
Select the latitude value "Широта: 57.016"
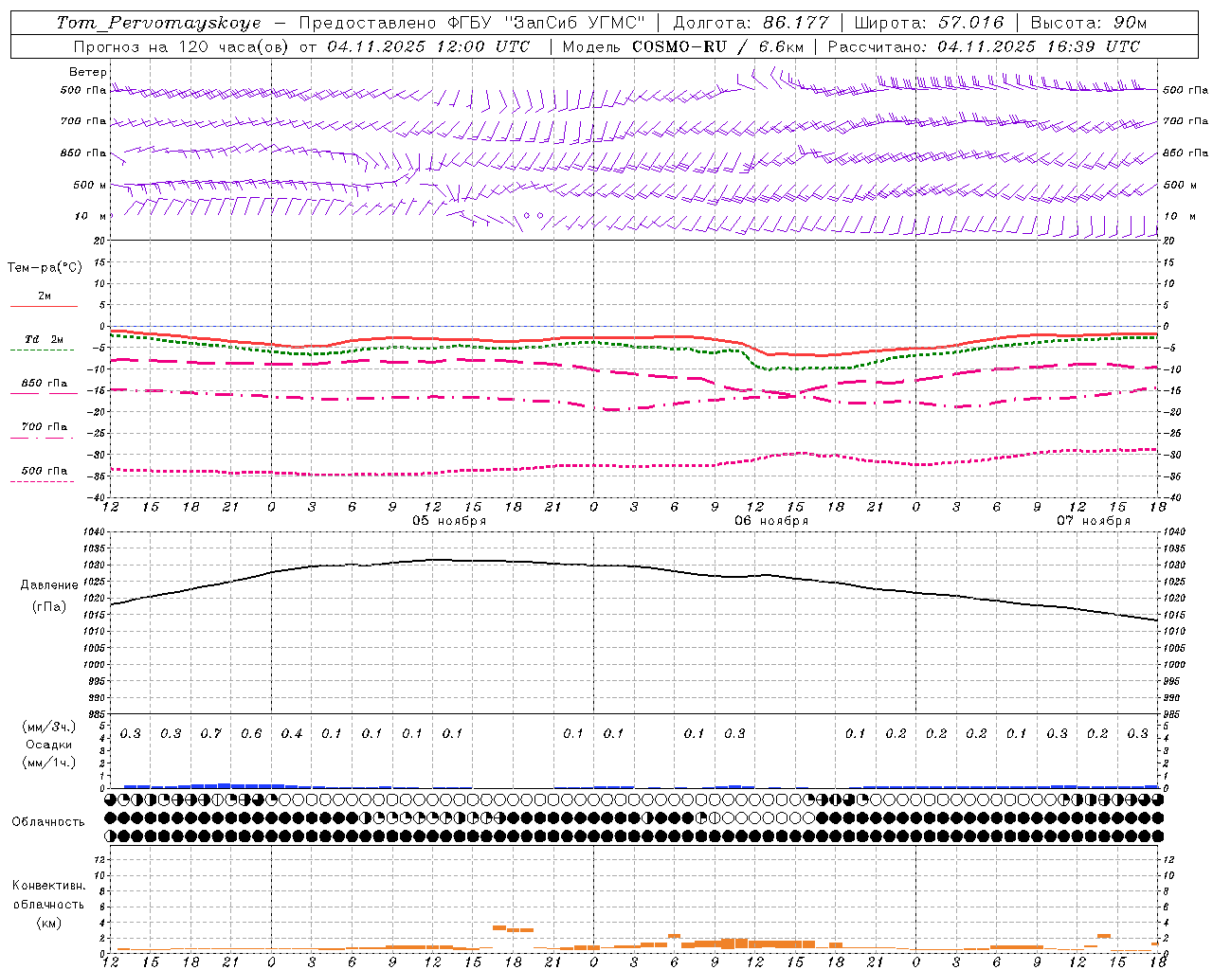(929, 23)
